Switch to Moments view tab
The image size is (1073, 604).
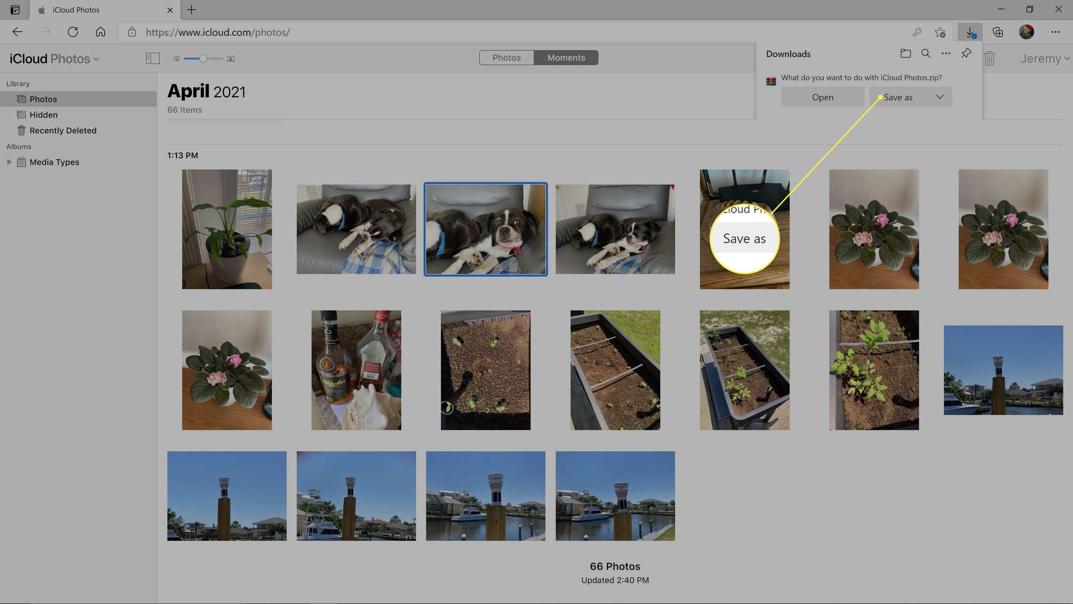click(x=565, y=57)
